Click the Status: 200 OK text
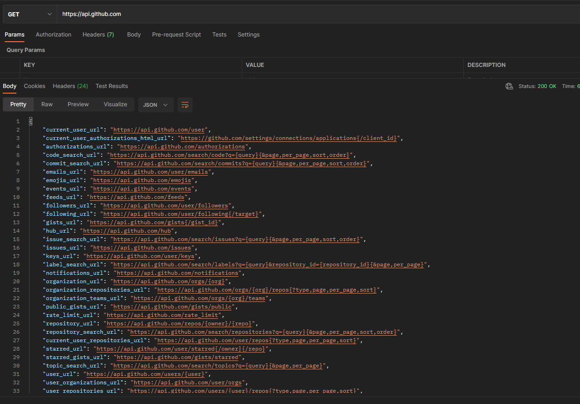580x404 pixels. pos(537,86)
